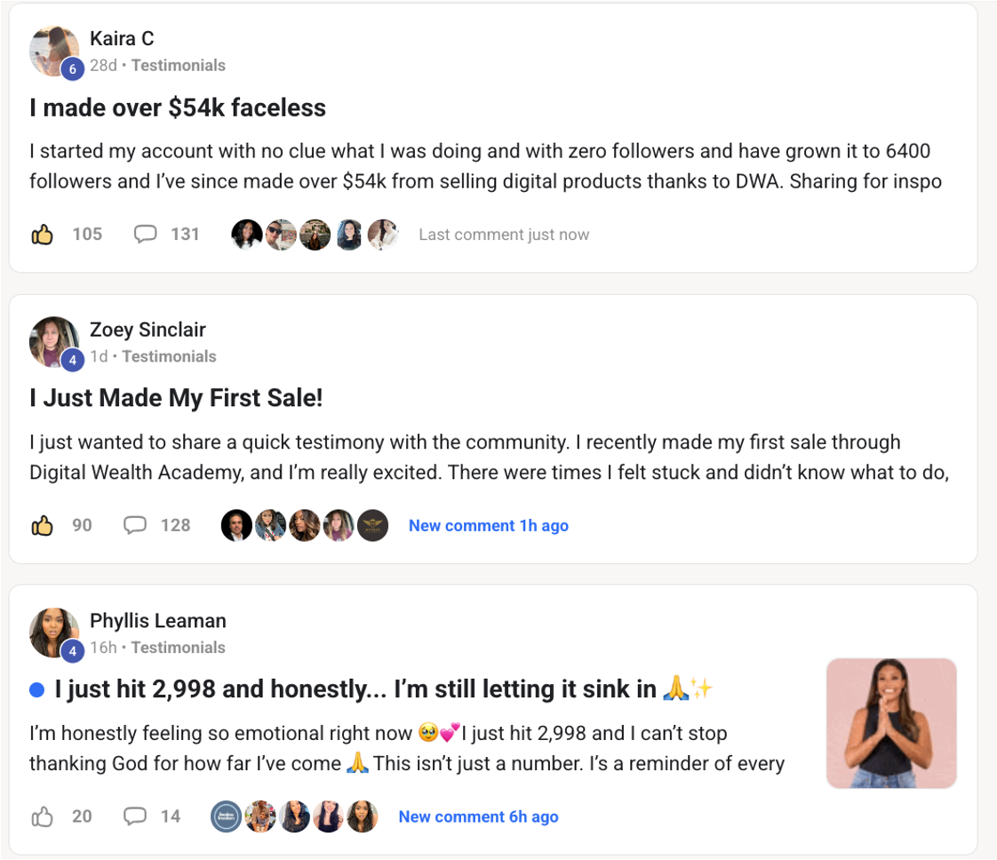Like Phyllis Leaman's 2,998 post

[43, 816]
